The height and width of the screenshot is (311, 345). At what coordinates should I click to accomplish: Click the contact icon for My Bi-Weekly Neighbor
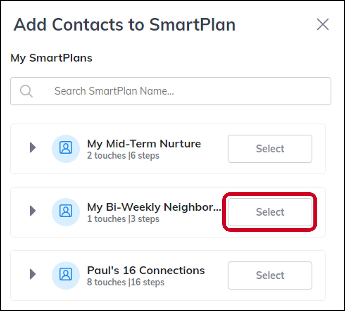click(x=66, y=212)
